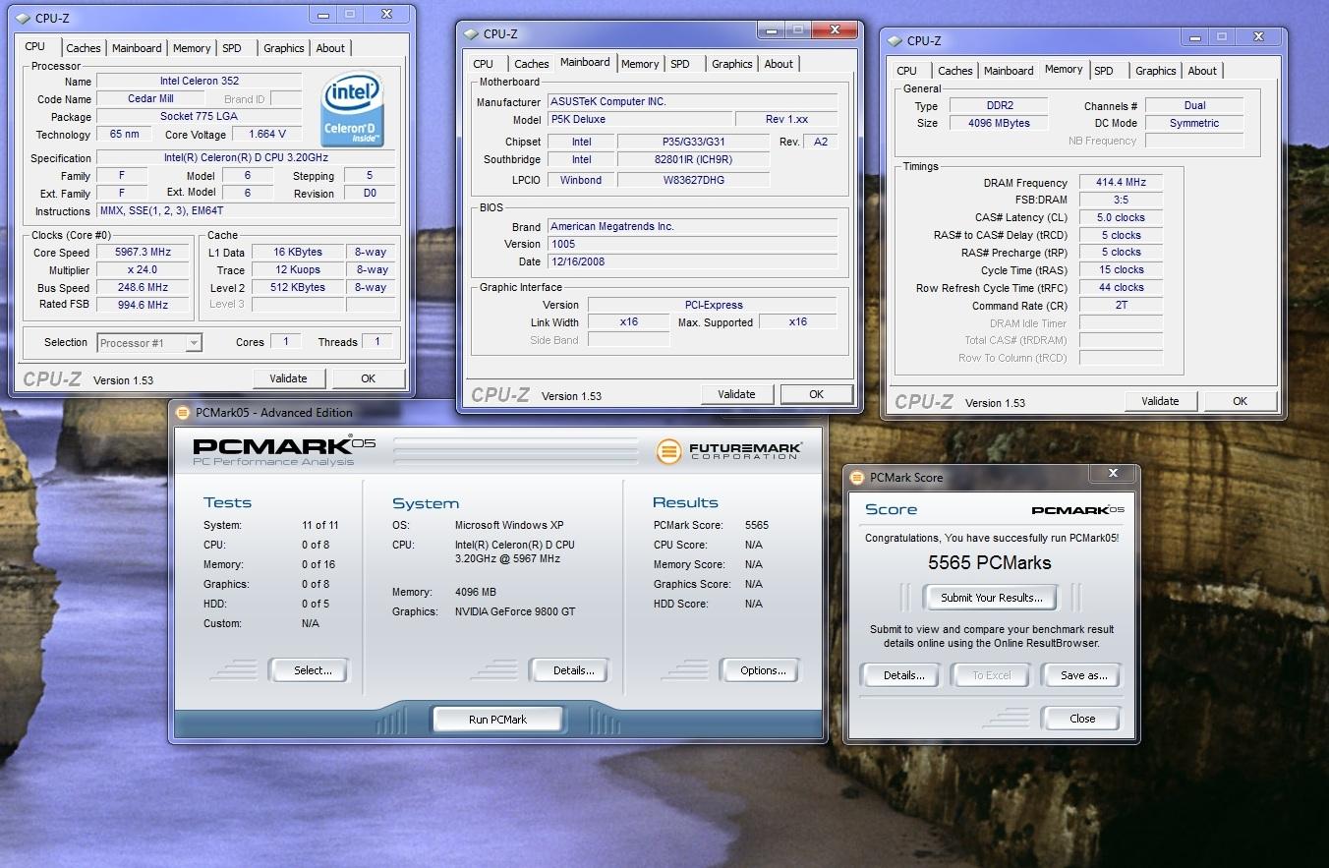Click OK in CPU-Z Memory window
This screenshot has height=868, width=1329.
tap(1240, 401)
